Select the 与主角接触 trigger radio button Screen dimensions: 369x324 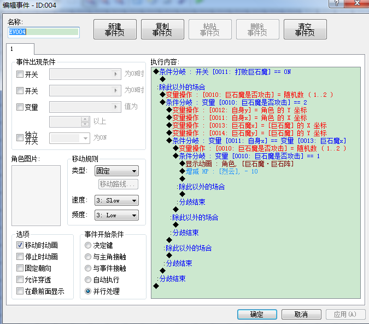88,257
